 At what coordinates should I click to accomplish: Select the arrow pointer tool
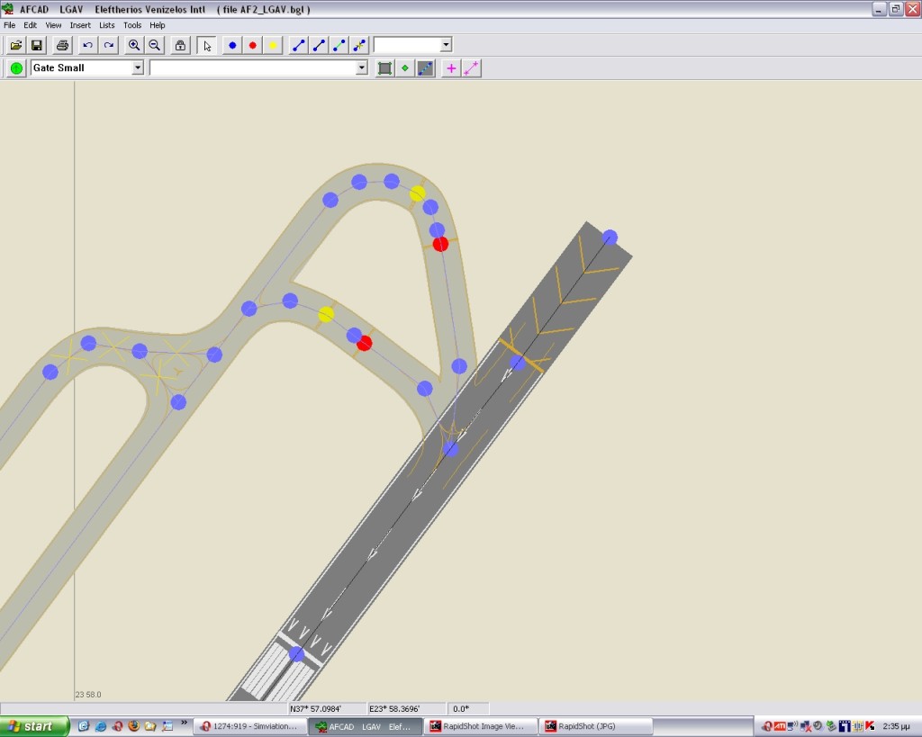click(x=207, y=45)
